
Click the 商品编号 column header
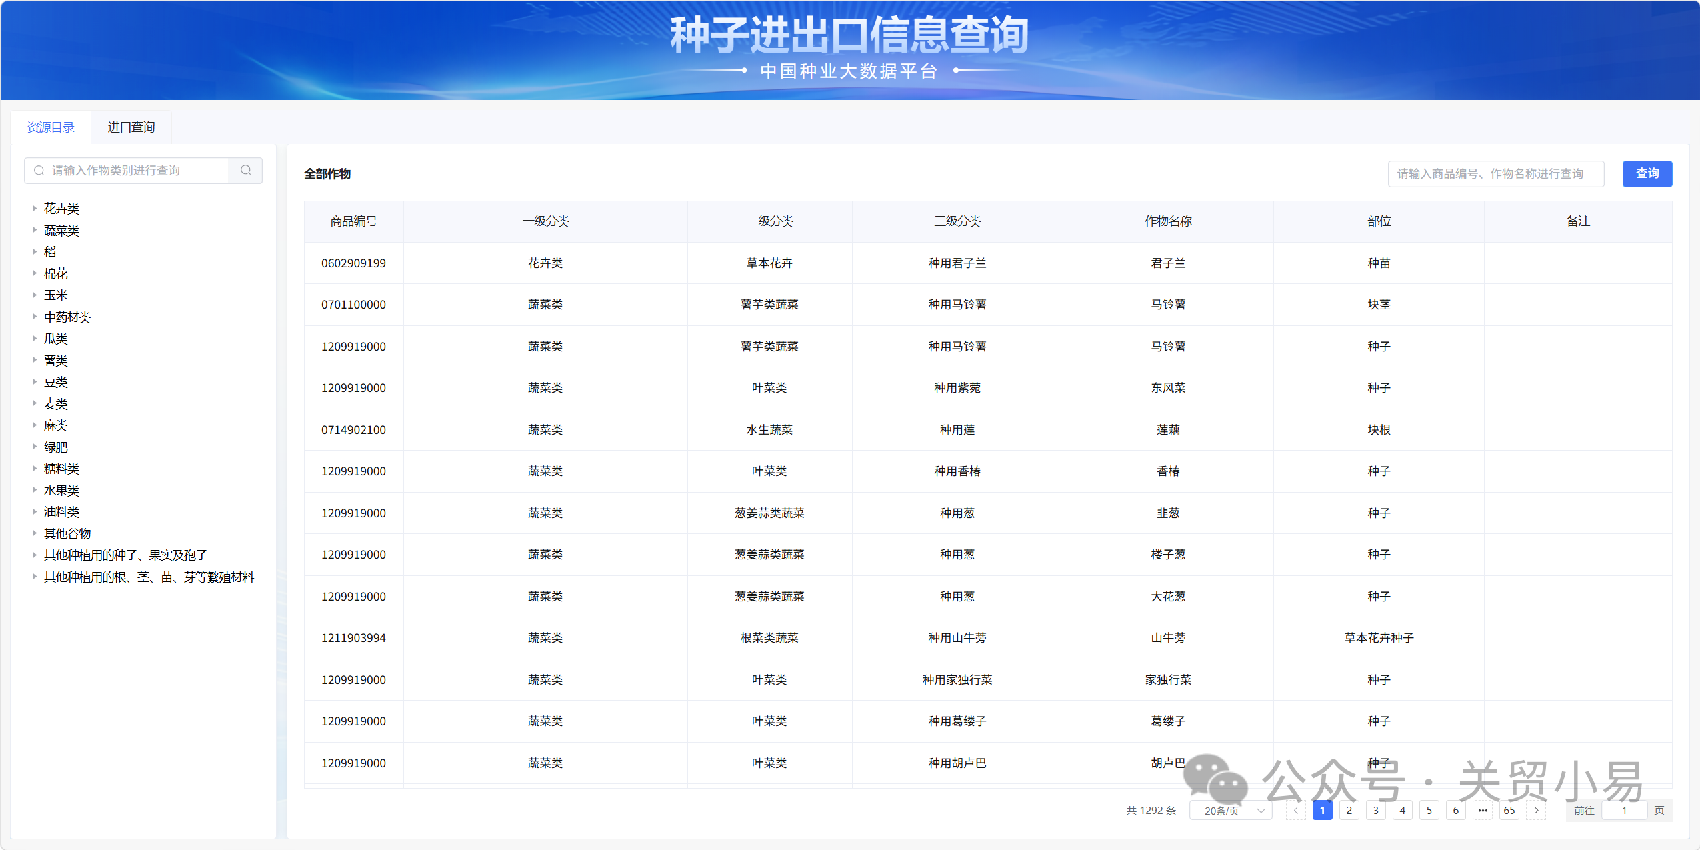point(354,221)
